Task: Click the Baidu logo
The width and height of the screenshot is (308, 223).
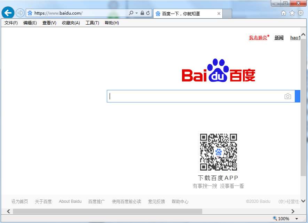Action: [219, 70]
